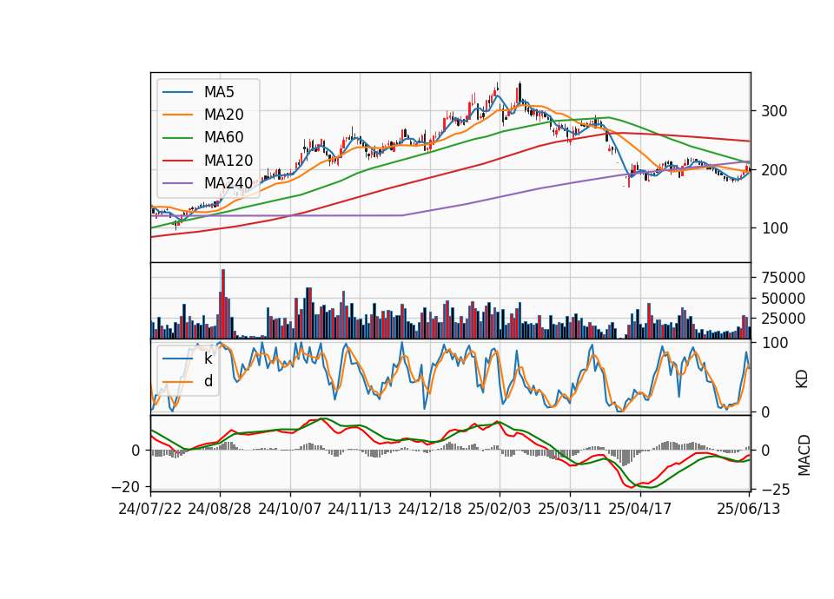Click the red MA120 legend line sample

pyautogui.click(x=177, y=161)
